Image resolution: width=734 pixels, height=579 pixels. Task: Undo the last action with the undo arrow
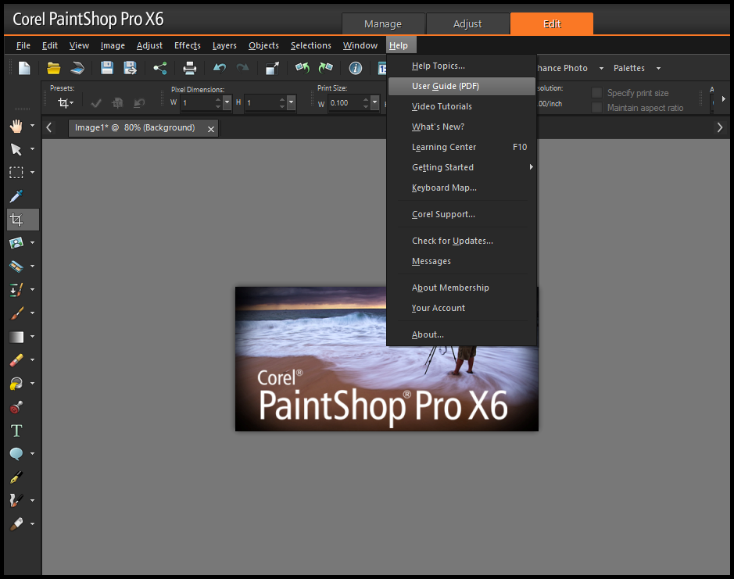[220, 68]
